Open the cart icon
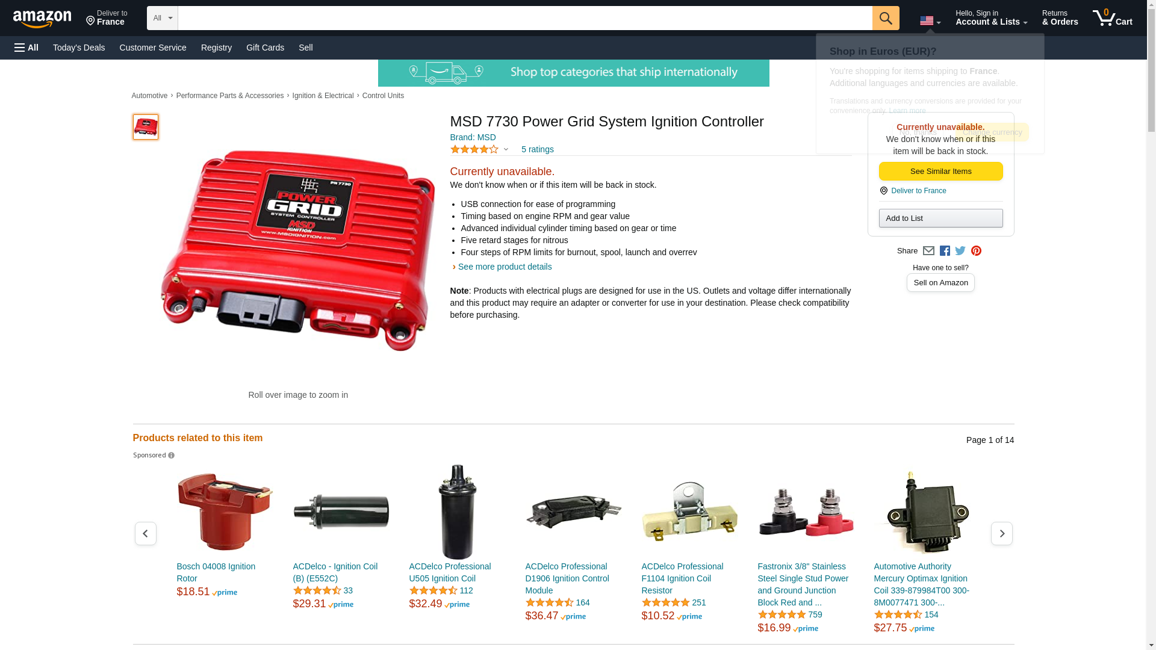Screen dimensions: 1156x650 [1113, 18]
